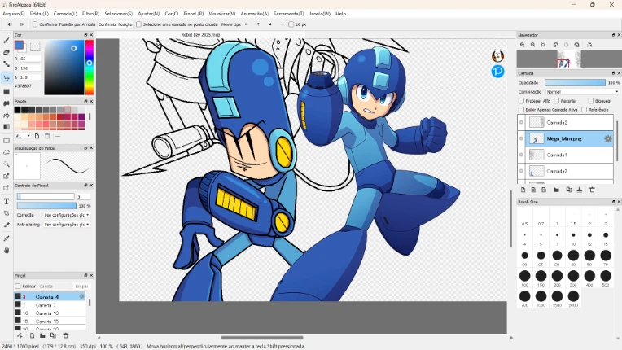Click Limpar button in Pincel panel

[81, 287]
